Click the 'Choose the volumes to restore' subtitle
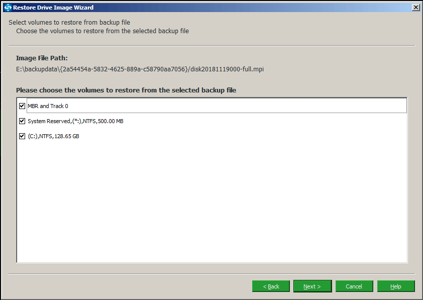 (102, 31)
